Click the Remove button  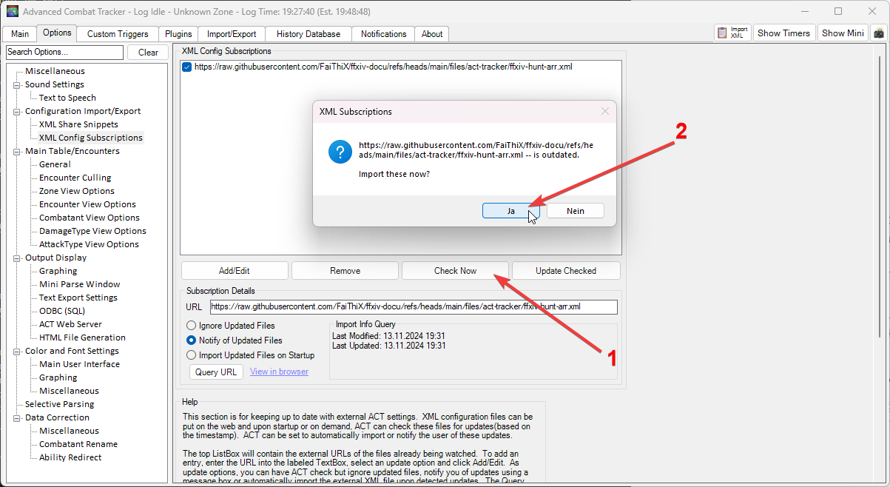click(345, 271)
